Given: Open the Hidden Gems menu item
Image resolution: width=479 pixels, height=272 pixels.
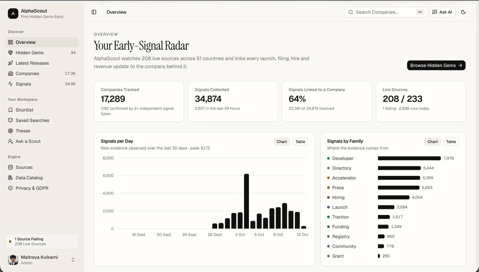Looking at the screenshot, I should (x=42, y=53).
